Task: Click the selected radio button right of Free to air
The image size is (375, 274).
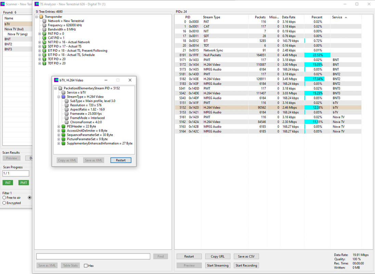Action: click(x=30, y=198)
